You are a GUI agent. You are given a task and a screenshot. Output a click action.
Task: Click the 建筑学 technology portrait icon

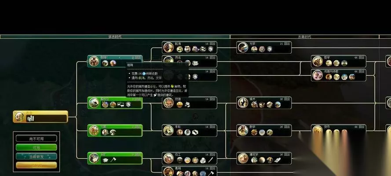243,158
